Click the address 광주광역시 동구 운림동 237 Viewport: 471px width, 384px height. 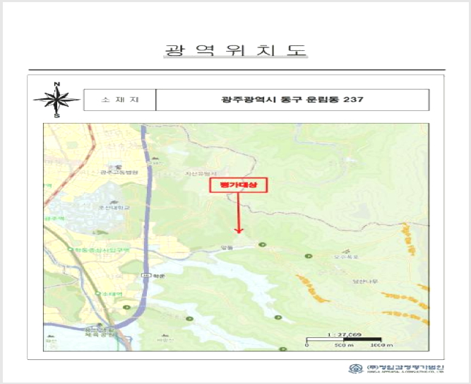coord(292,99)
